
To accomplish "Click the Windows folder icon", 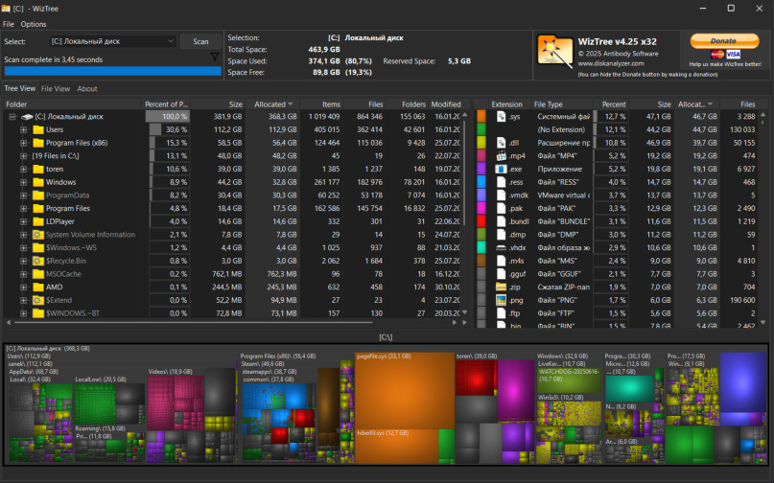I will [x=38, y=182].
